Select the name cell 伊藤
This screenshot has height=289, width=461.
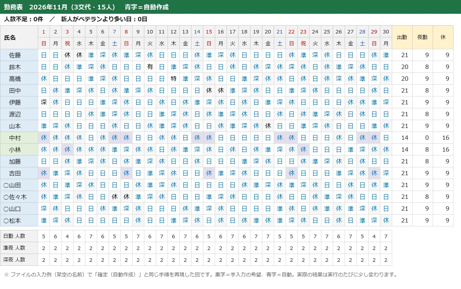tap(19, 102)
